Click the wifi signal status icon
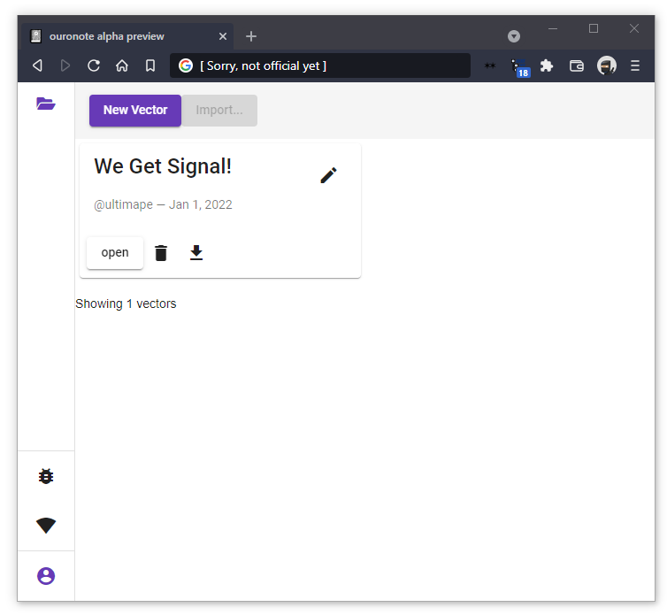Screen dimensions: 667x615 tap(46, 526)
